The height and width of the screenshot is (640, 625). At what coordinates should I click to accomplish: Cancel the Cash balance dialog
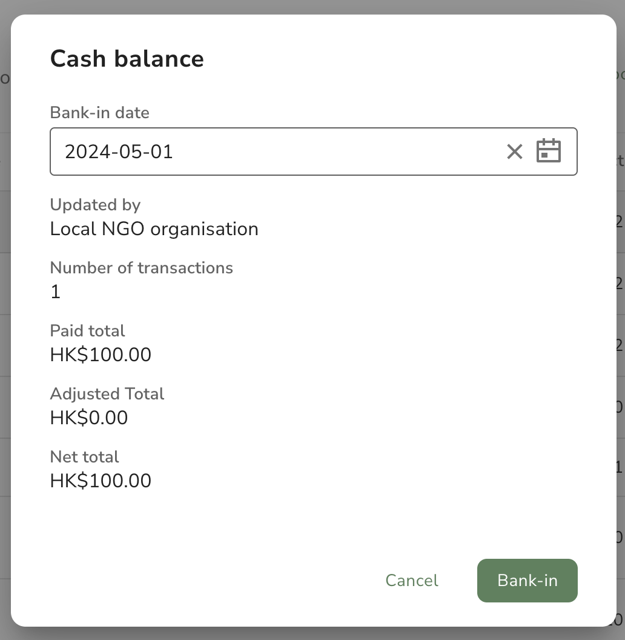412,581
